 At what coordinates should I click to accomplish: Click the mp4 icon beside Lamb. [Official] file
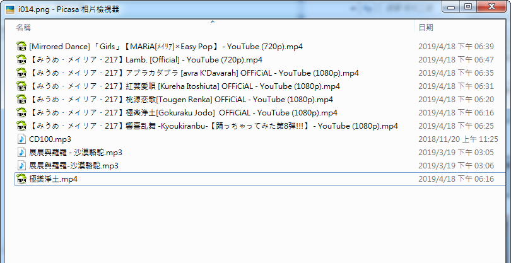pyautogui.click(x=21, y=60)
